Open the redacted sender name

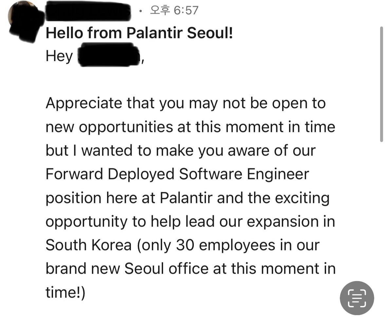coord(89,11)
